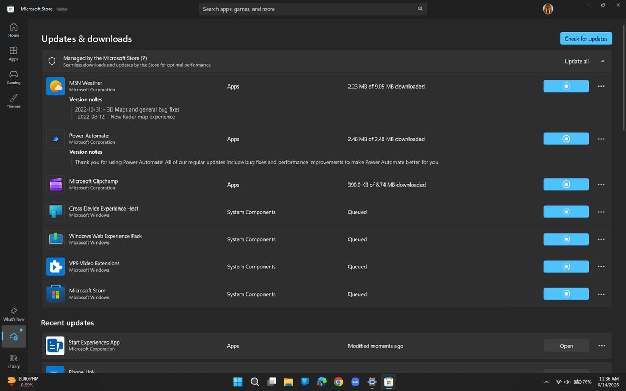The width and height of the screenshot is (626, 391).
Task: Click the '2.23 MB of 9.05 MB downloaded' status
Action: coord(386,87)
